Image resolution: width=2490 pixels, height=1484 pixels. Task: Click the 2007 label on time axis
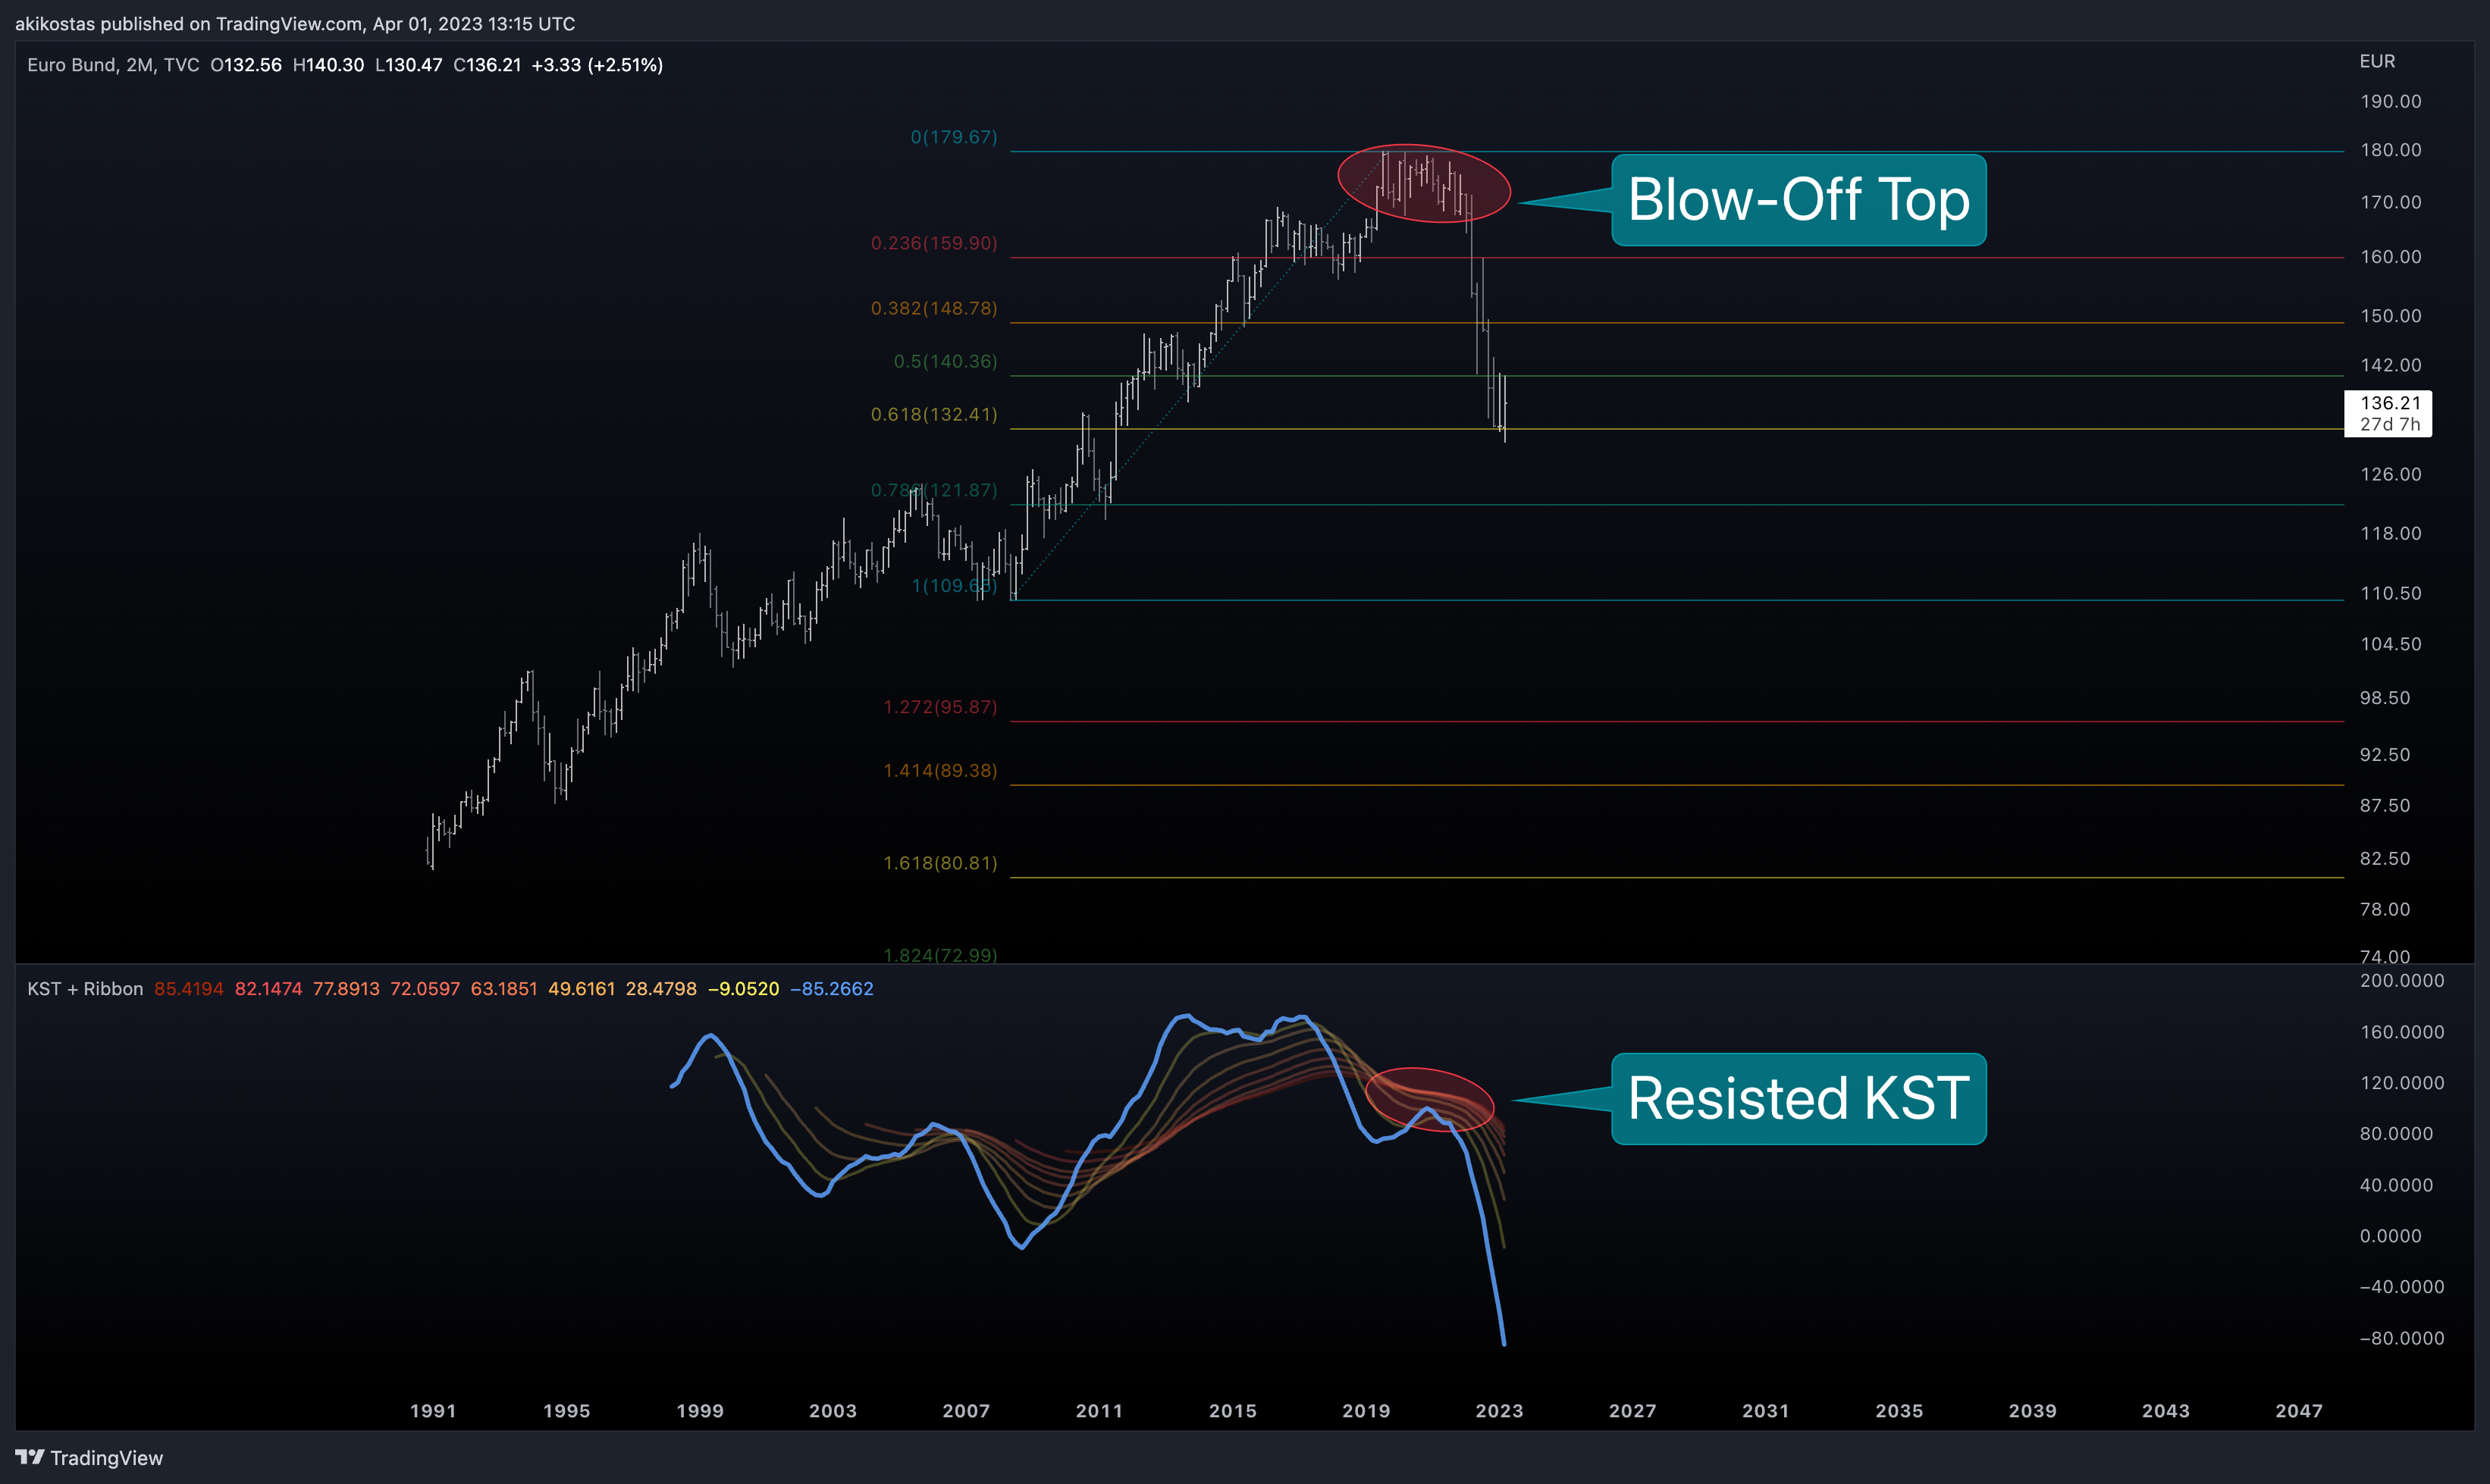click(x=965, y=1411)
